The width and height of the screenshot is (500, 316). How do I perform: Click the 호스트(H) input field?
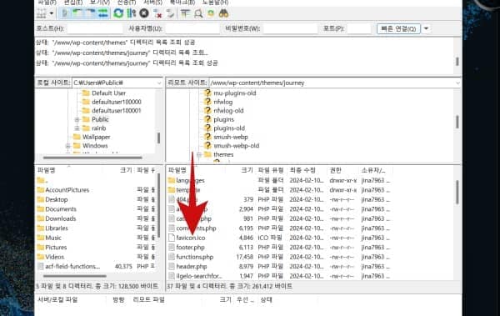(95, 28)
